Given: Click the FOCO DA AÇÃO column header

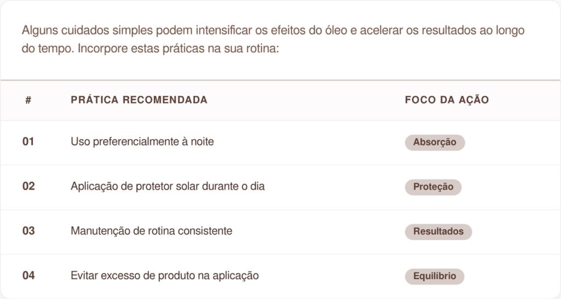Looking at the screenshot, I should [x=446, y=100].
